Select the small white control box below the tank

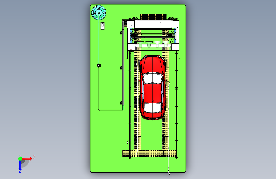[x=103, y=26]
